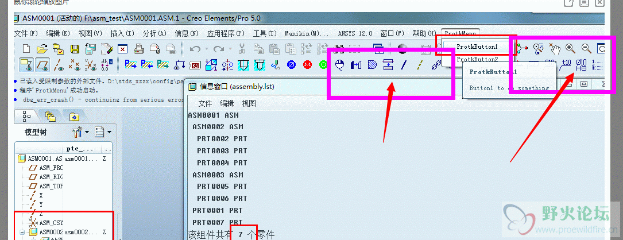Click the hatched half-circle section icon
The width and height of the screenshot is (623, 240).
tap(372, 64)
